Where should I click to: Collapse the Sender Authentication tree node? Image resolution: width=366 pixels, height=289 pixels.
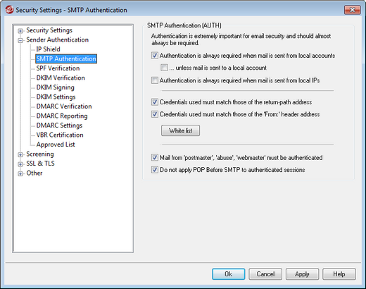(20, 40)
